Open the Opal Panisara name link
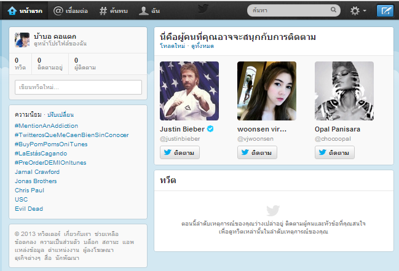The height and width of the screenshot is (271, 399). click(338, 129)
